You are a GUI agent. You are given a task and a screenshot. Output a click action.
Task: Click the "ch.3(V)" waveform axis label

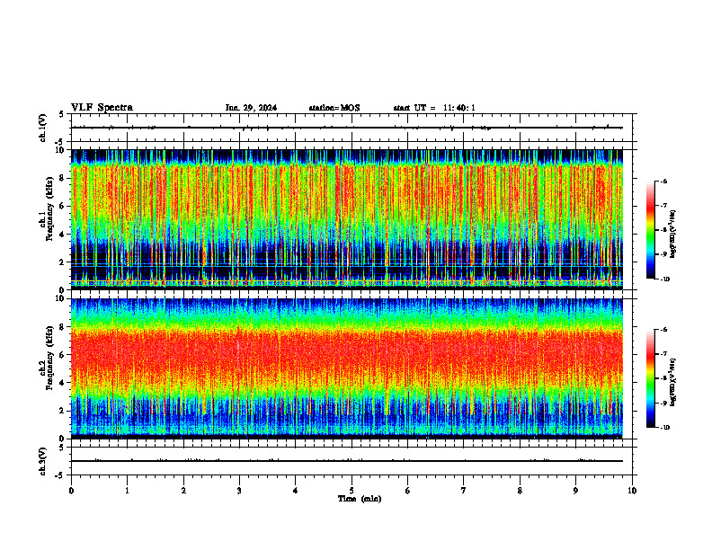[43, 461]
